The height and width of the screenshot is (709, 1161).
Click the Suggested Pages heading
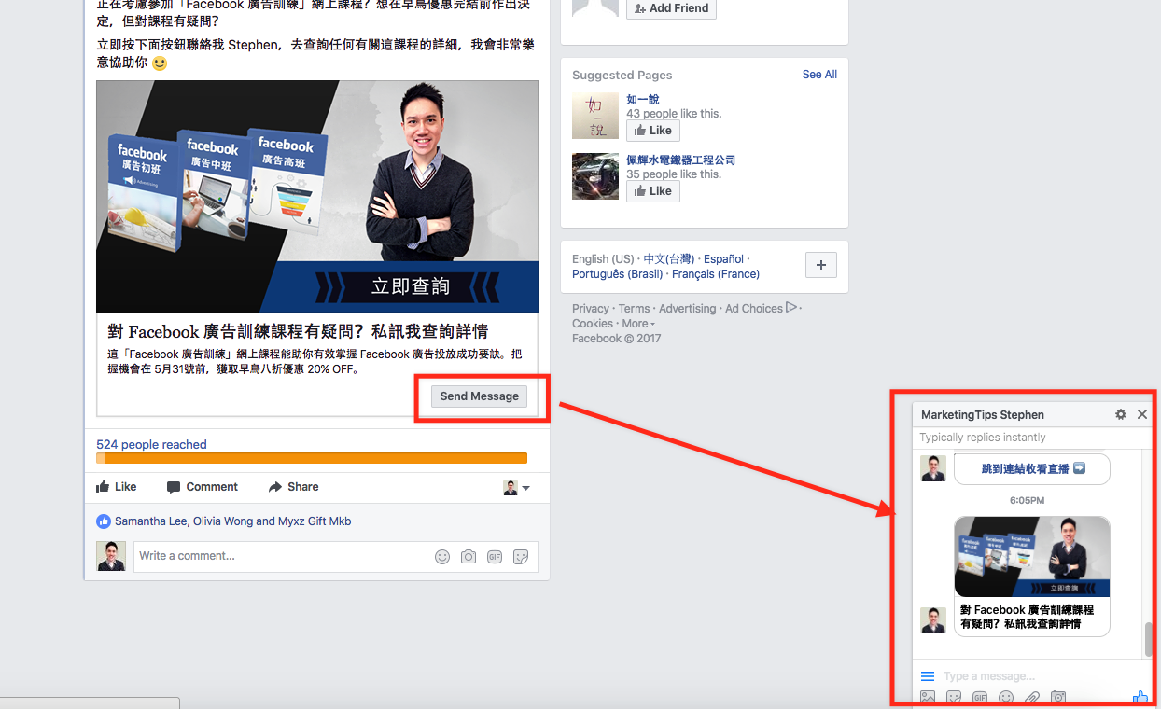coord(622,76)
